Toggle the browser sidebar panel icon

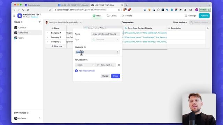185,10
